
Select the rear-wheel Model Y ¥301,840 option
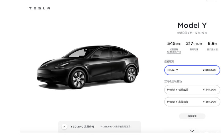coord(192,70)
